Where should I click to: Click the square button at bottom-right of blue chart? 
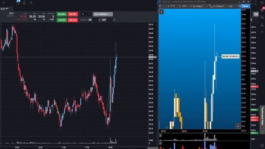click(x=238, y=126)
